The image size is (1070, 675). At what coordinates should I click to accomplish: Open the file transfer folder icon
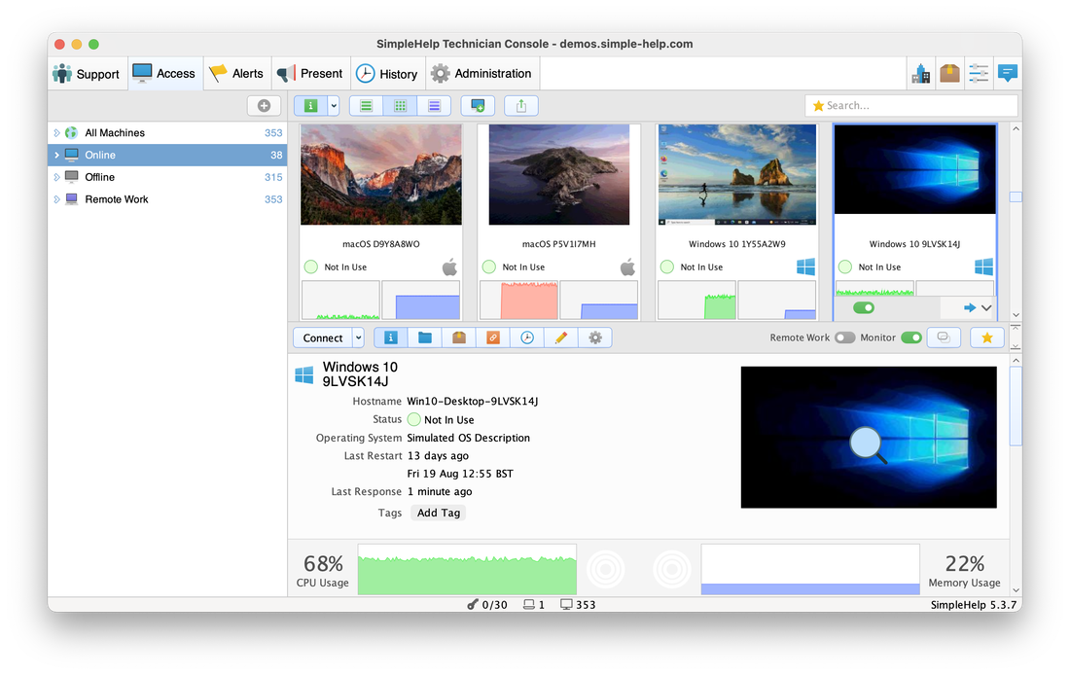point(425,337)
